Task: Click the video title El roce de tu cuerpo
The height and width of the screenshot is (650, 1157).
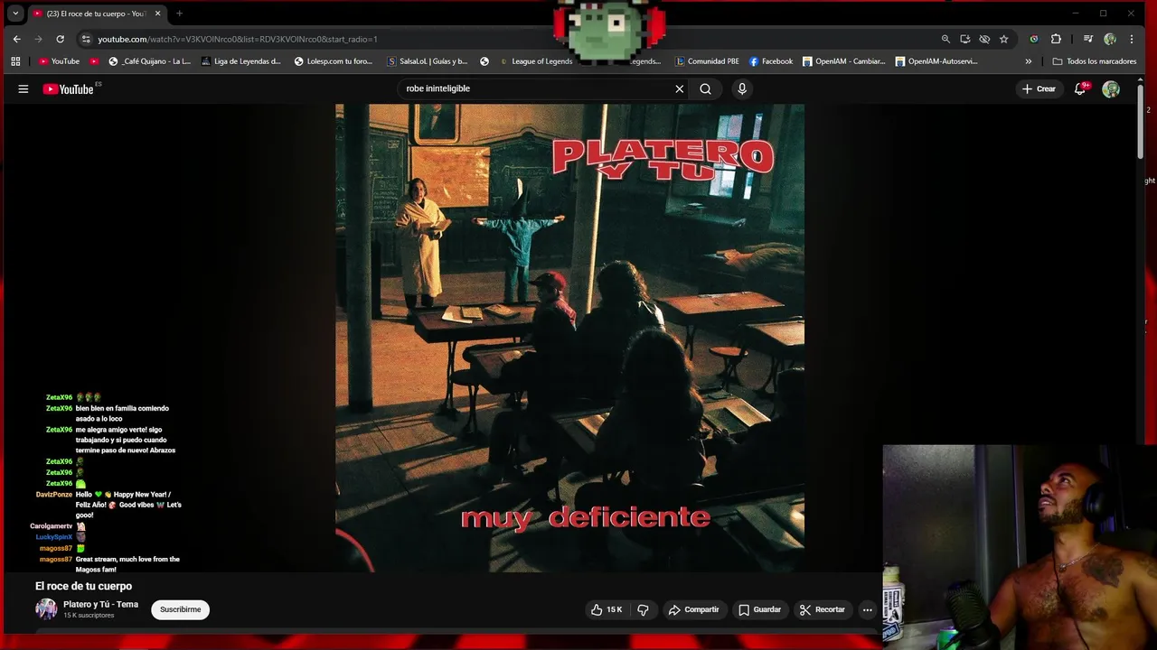Action: coord(83,586)
